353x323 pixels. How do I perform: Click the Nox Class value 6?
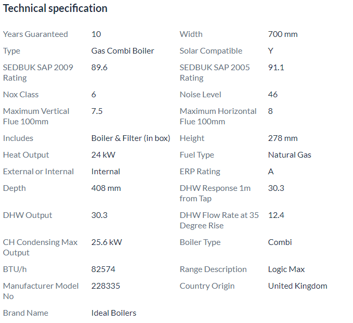point(94,95)
